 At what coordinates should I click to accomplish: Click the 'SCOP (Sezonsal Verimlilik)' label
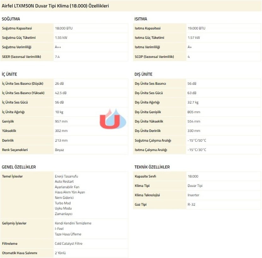pyautogui.click(x=154, y=57)
